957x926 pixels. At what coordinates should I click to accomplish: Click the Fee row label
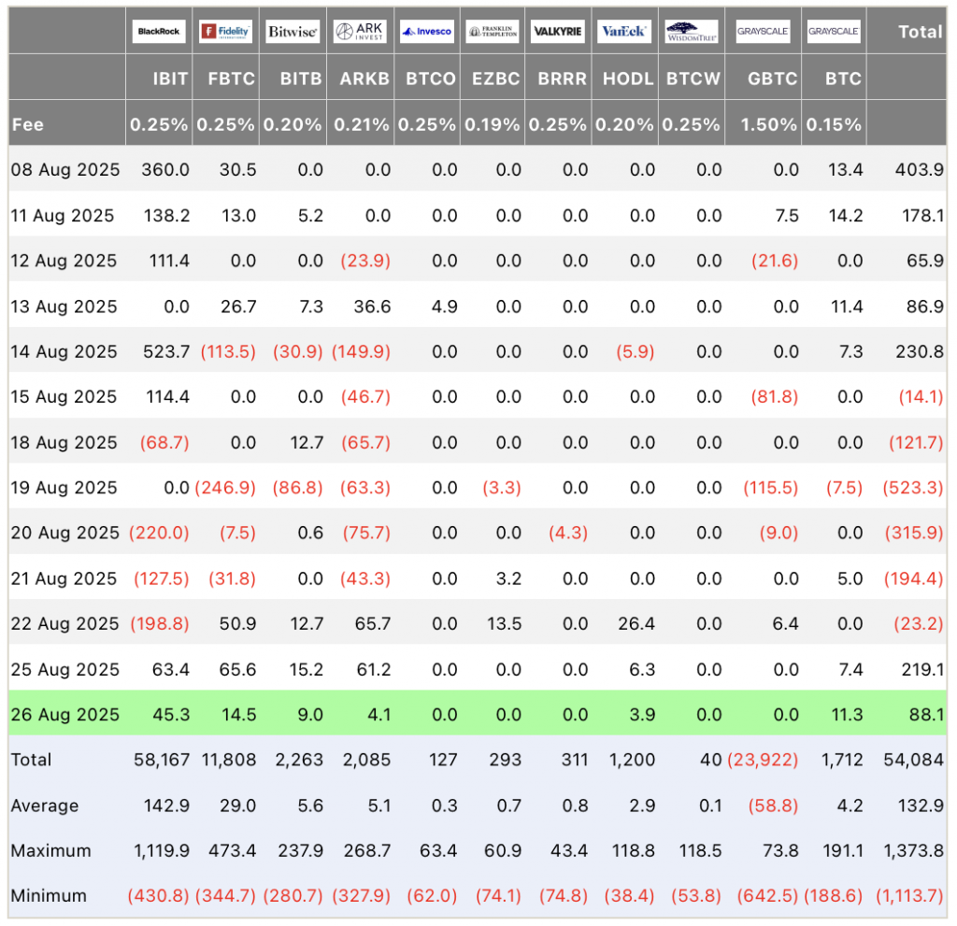[x=28, y=124]
